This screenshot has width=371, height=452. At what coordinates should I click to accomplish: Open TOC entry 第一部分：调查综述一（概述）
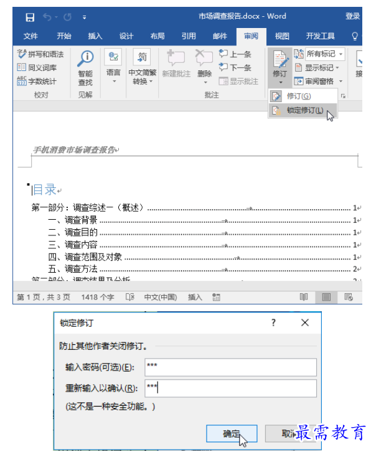point(195,207)
